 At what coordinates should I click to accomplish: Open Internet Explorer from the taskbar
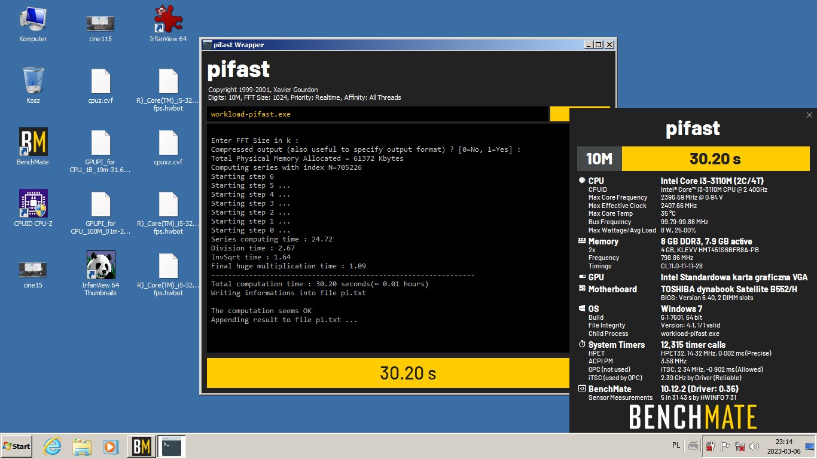pos(53,446)
